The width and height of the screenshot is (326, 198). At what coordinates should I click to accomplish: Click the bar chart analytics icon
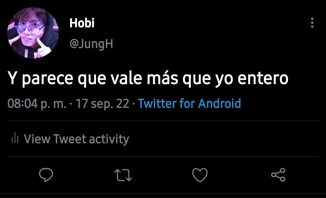pyautogui.click(x=15, y=138)
